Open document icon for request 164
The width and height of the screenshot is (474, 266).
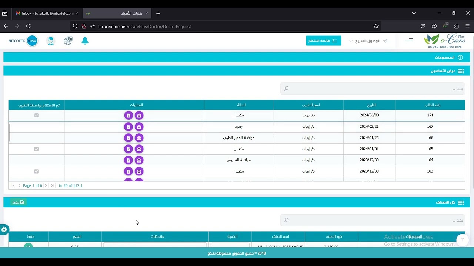128,160
